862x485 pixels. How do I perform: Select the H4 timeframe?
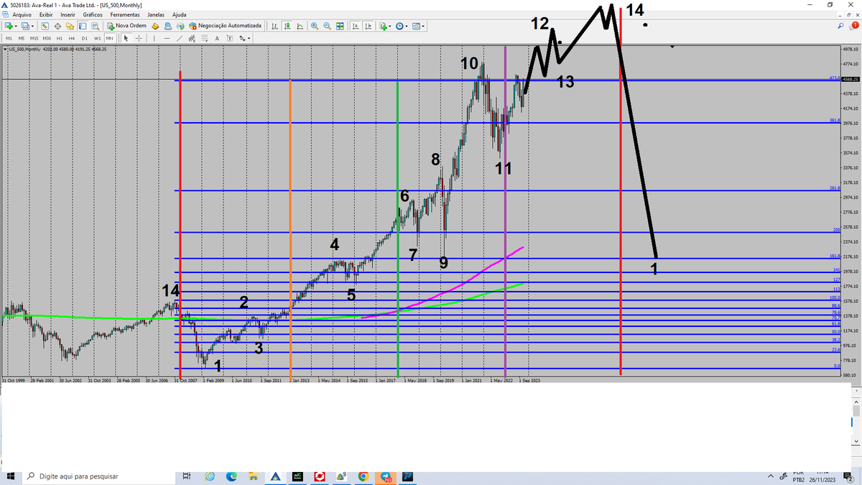72,37
